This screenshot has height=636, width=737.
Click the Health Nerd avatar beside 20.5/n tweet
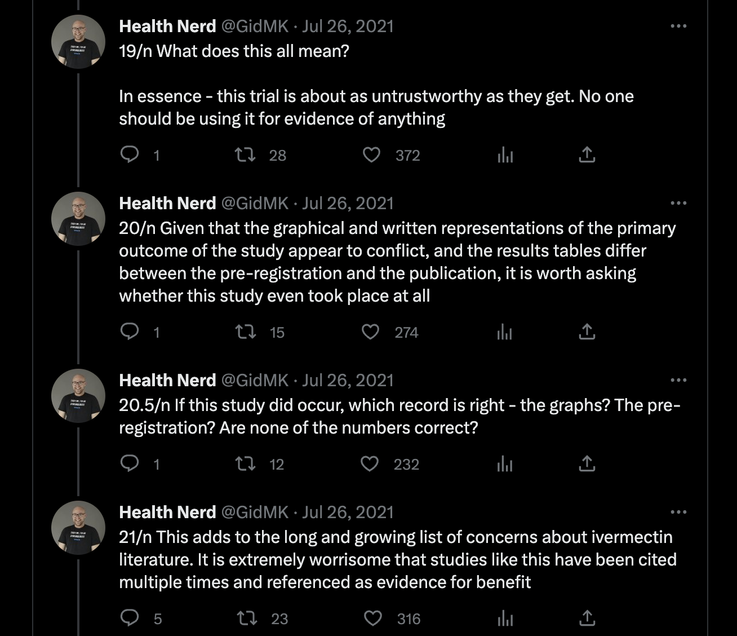[x=78, y=396]
